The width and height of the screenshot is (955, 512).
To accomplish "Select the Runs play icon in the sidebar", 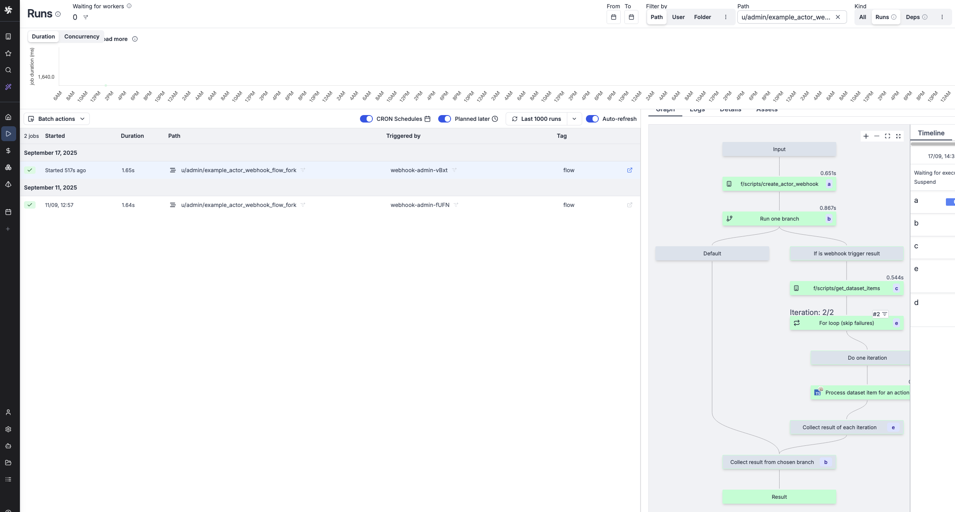I will [x=8, y=133].
